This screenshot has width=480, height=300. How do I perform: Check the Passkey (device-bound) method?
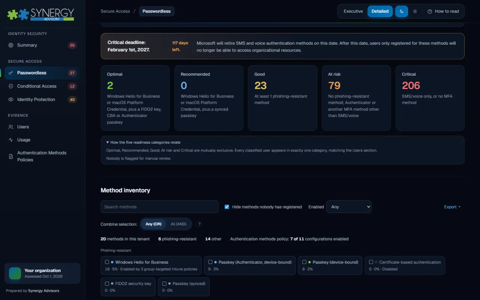(x=304, y=262)
